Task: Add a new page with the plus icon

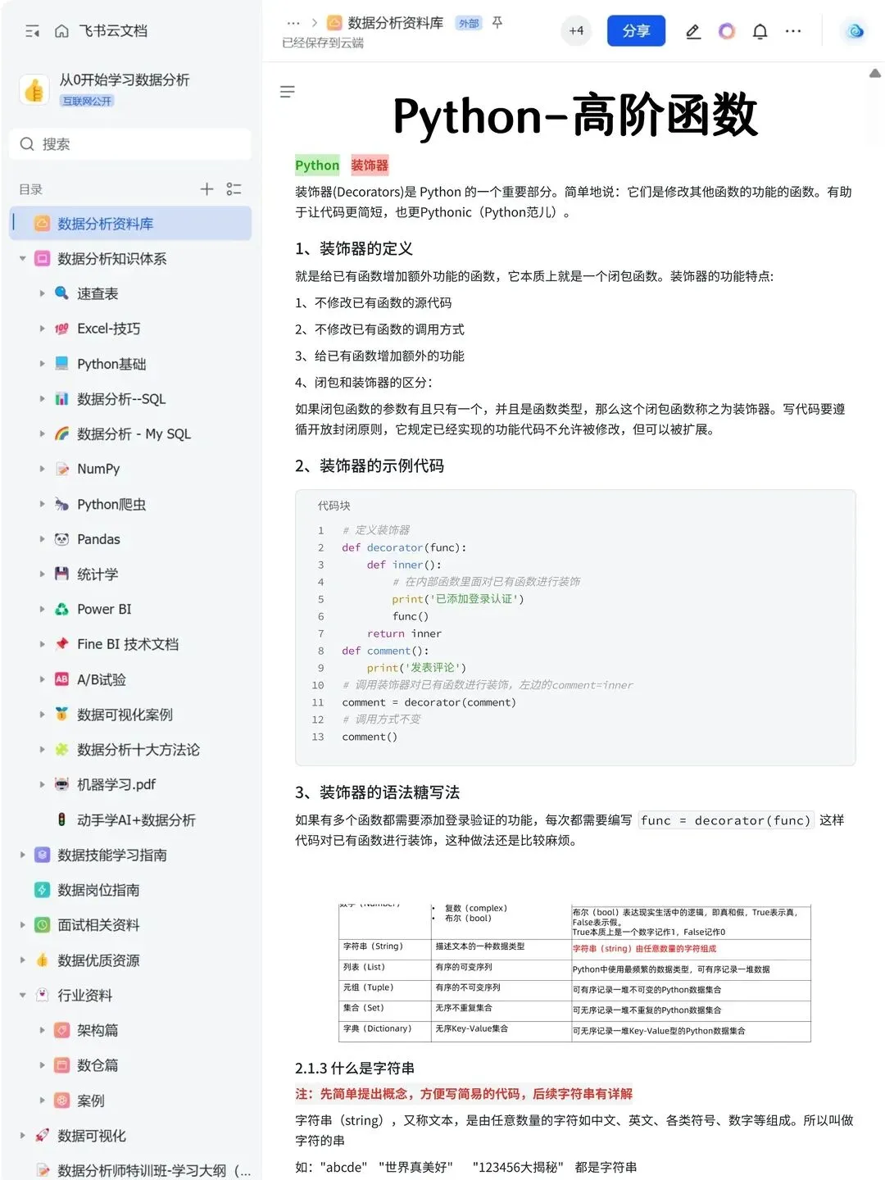Action: (206, 189)
